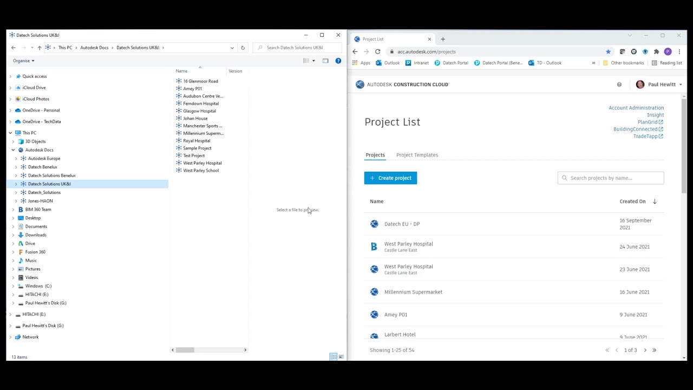Open the BuildingConnected link

pos(638,129)
